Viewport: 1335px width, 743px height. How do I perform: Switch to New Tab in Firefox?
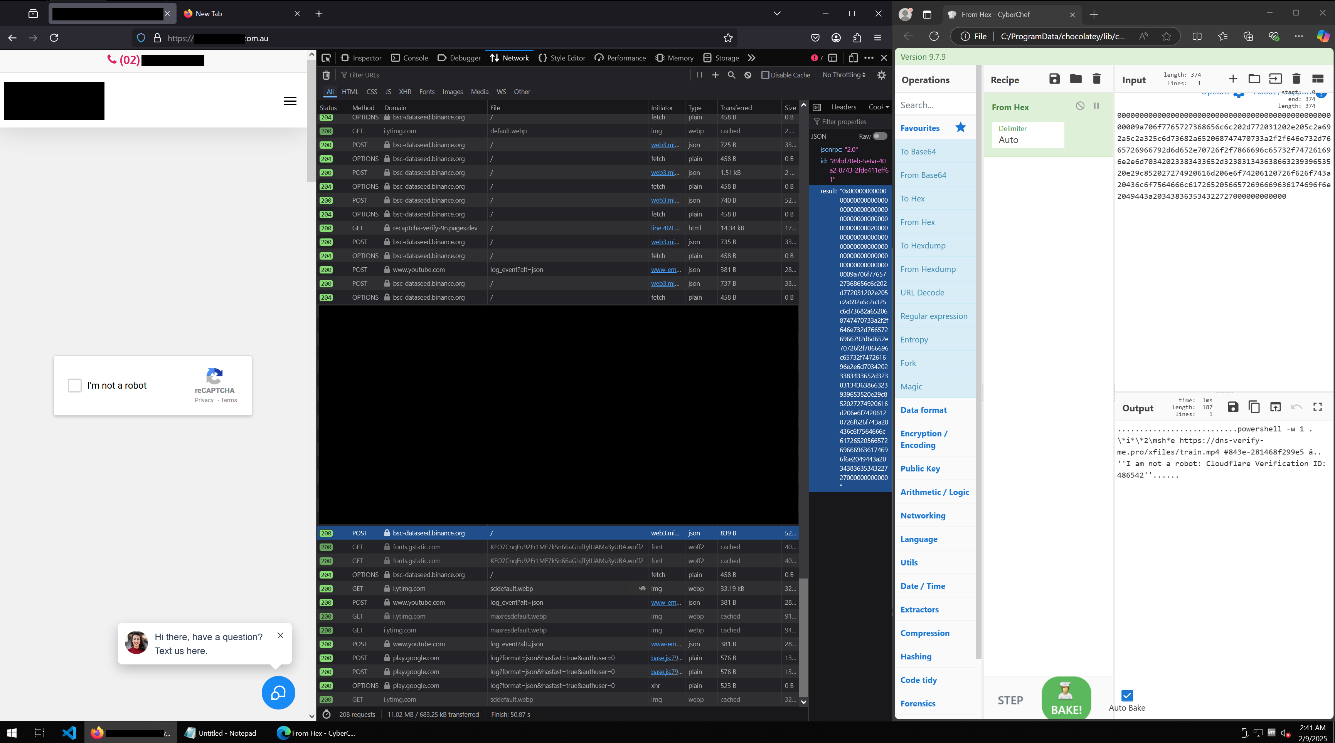pos(242,13)
